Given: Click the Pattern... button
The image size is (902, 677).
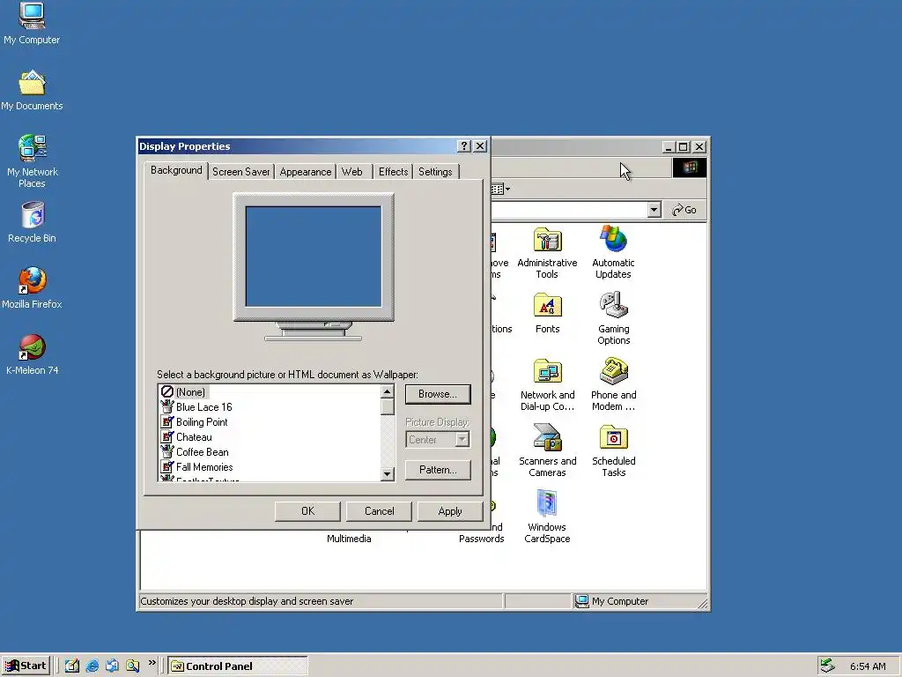Looking at the screenshot, I should 438,470.
